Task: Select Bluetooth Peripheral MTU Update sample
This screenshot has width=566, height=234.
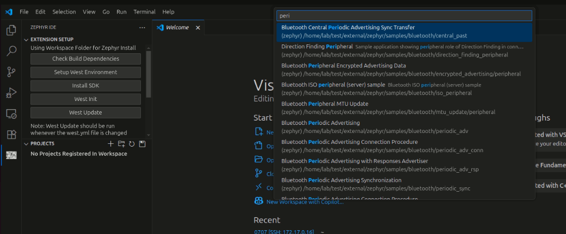Action: click(x=404, y=108)
